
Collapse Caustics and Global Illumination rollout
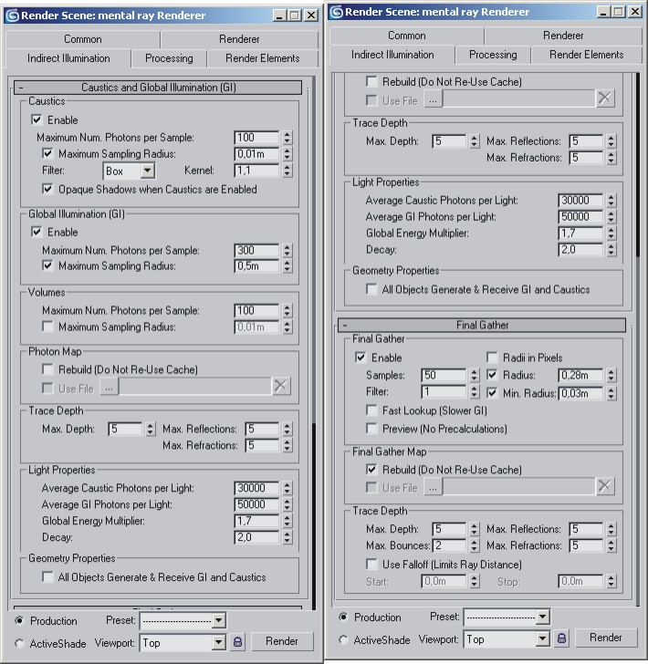click(158, 88)
